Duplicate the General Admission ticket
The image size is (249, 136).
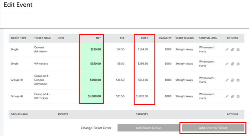coord(232,50)
